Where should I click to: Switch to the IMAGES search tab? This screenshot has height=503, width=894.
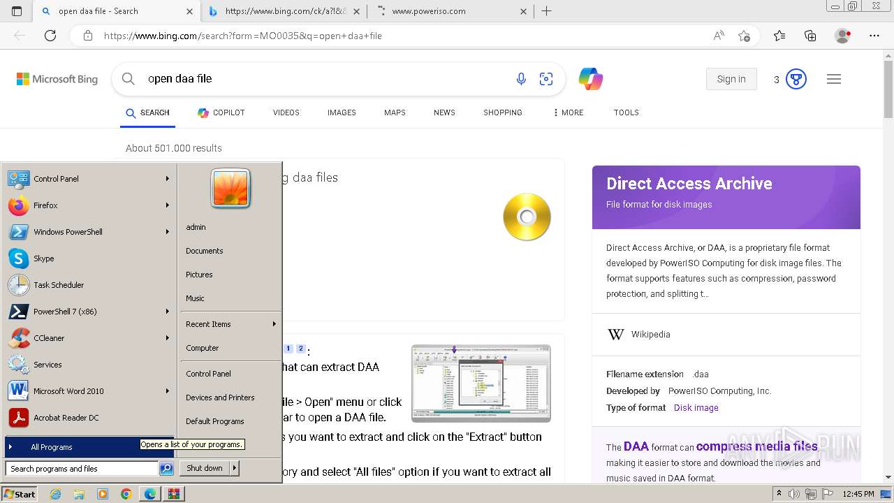pyautogui.click(x=342, y=112)
